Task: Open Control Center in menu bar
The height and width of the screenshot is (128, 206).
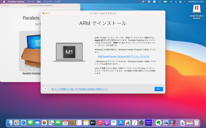Action: pos(181,2)
